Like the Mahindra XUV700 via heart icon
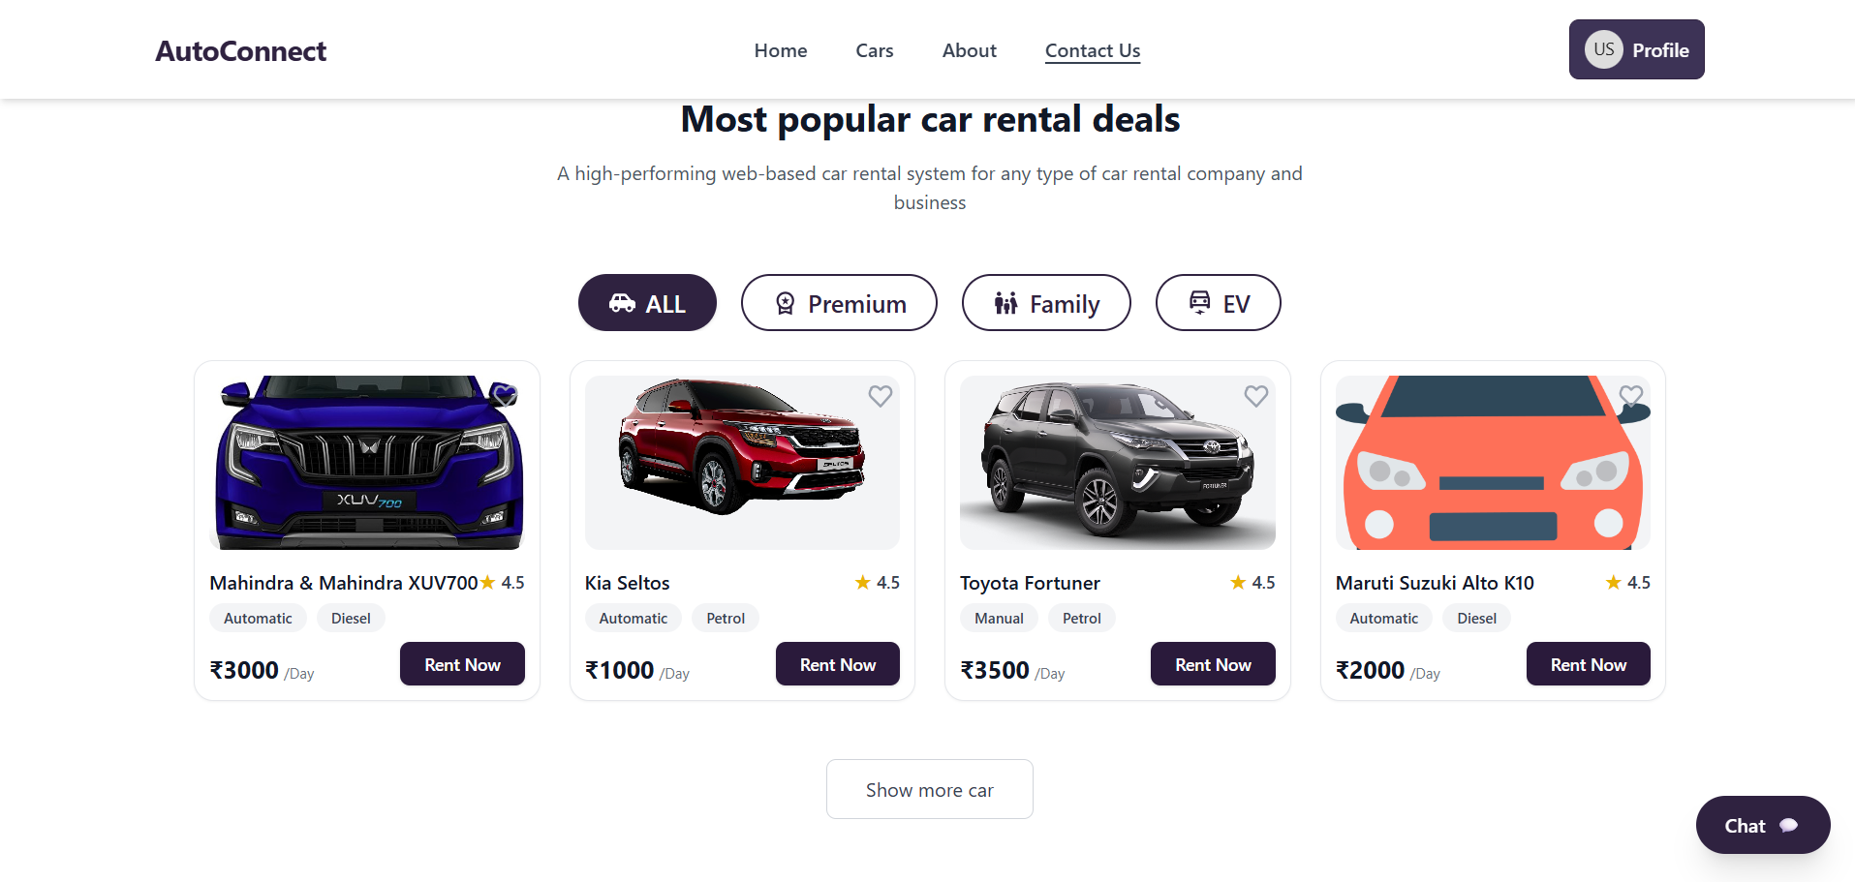The width and height of the screenshot is (1855, 882). 505,395
